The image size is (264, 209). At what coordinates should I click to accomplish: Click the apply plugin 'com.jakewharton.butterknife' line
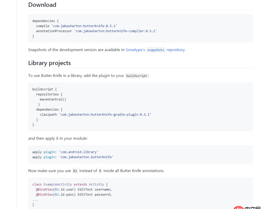point(73,157)
